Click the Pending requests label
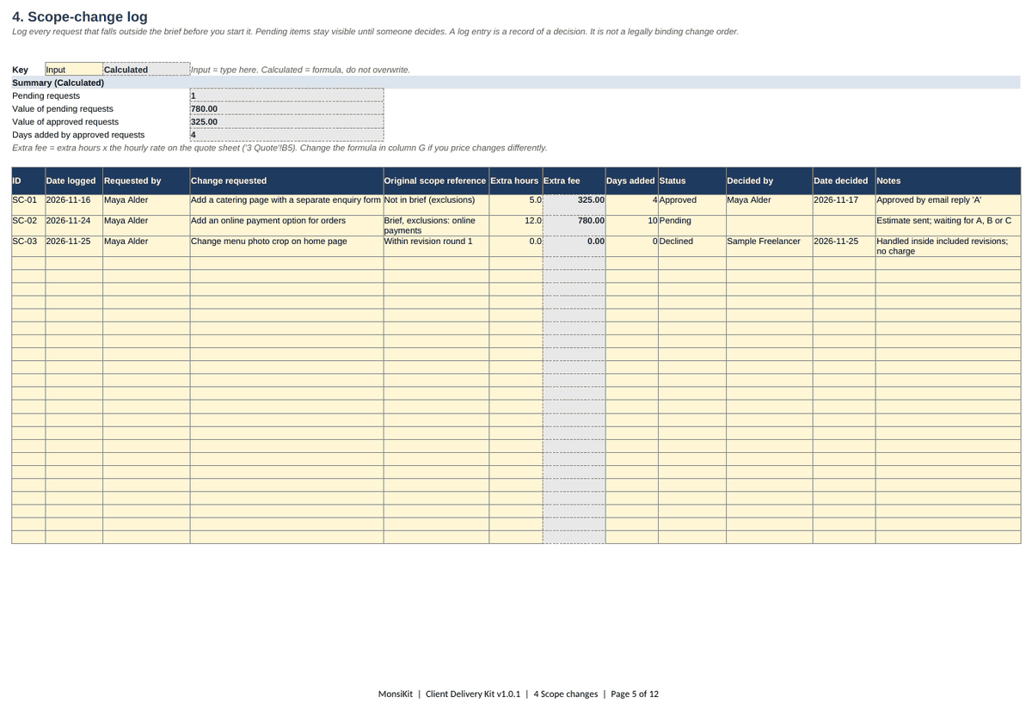This screenshot has width=1032, height=710. pos(46,95)
